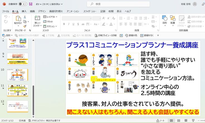
Task: Expand the セクション (Section) dropdown
Action: [50, 26]
